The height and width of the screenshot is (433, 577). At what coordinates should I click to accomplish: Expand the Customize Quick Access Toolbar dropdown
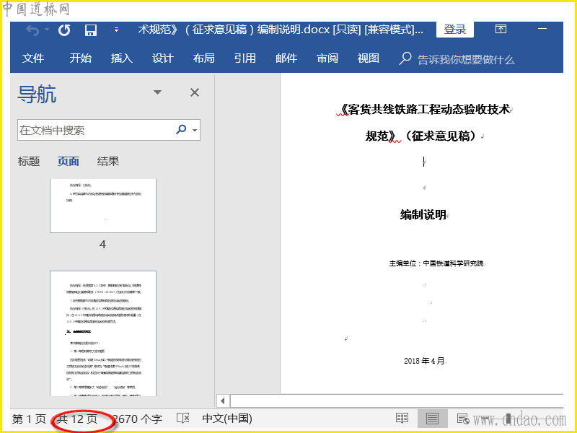[x=116, y=30]
